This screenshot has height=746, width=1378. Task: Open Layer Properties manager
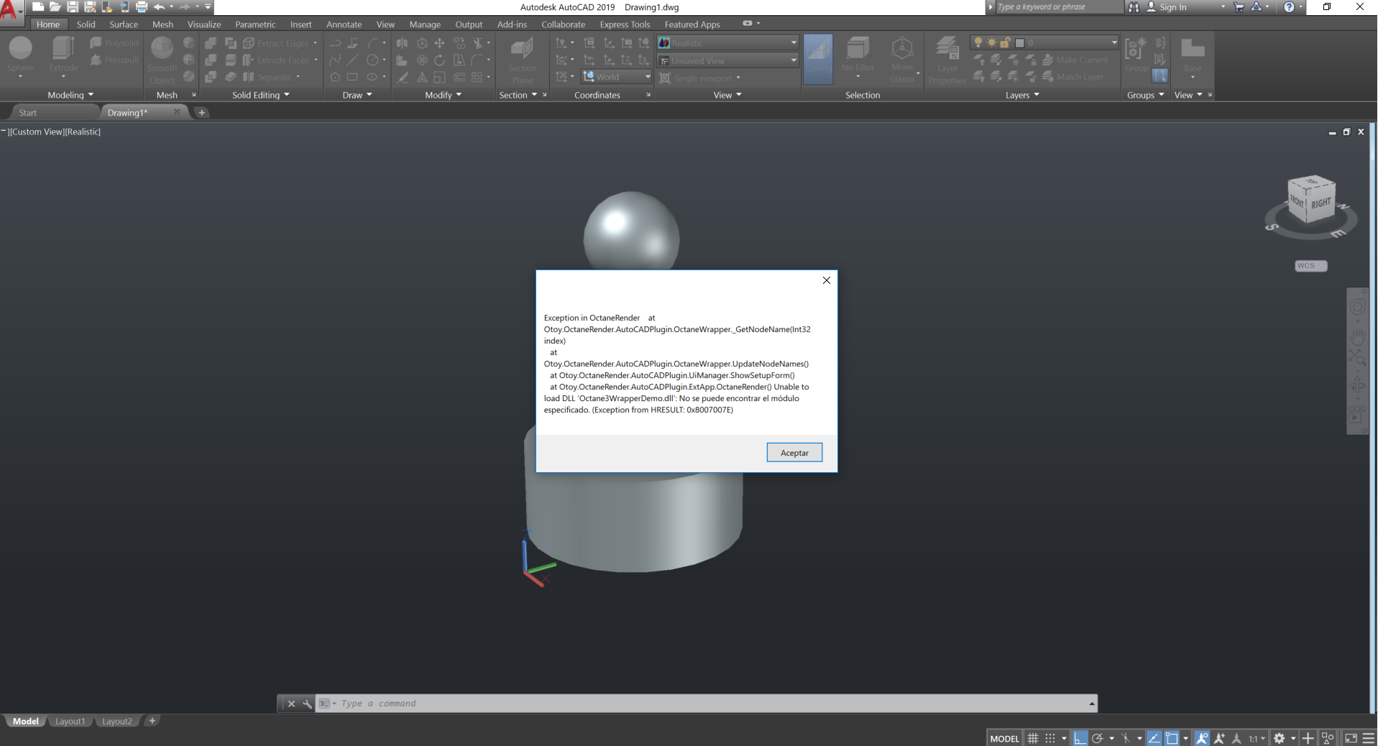[947, 60]
